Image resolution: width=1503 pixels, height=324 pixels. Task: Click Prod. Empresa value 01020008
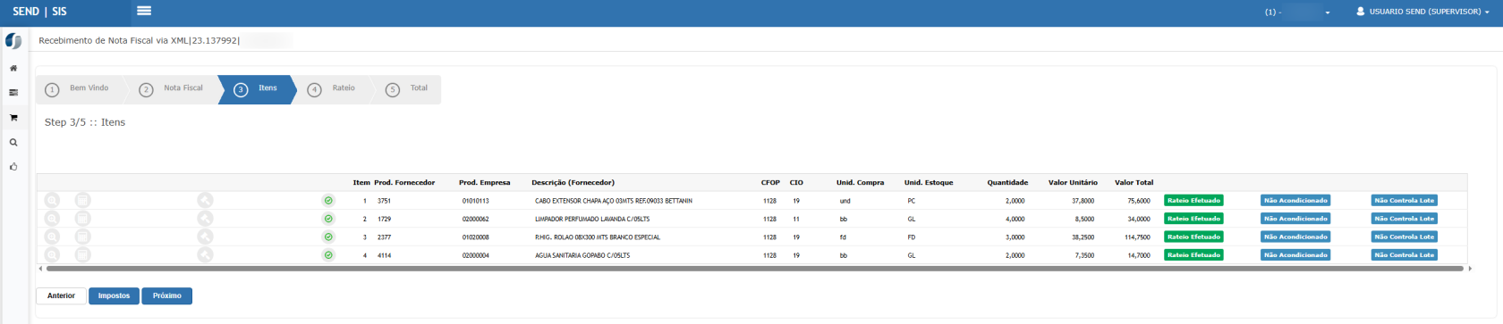(475, 237)
